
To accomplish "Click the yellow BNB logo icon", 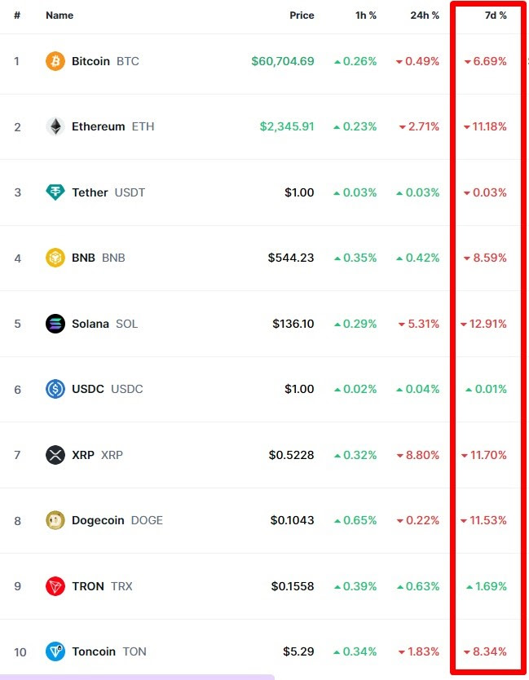I will [x=55, y=258].
